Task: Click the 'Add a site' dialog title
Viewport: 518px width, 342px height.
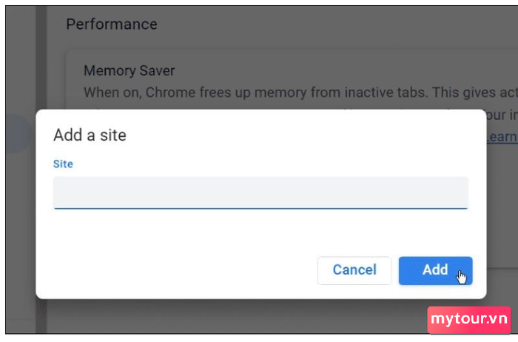Action: (90, 135)
